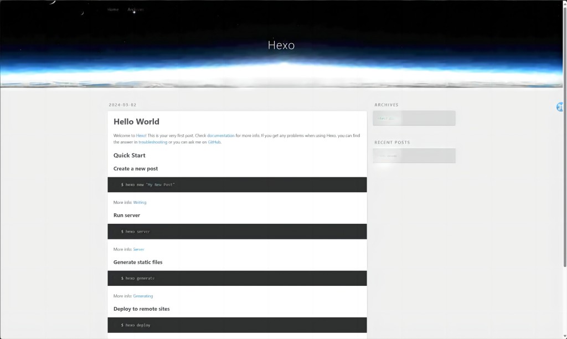Open the troubleshooting link
This screenshot has width=567, height=339.
pos(153,142)
